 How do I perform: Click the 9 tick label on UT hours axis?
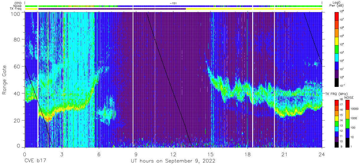click(x=136, y=155)
